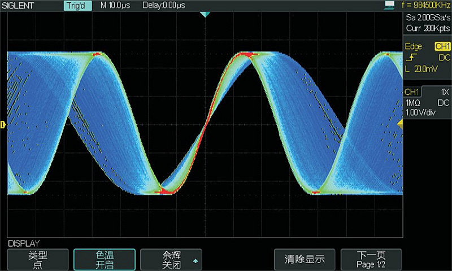This screenshot has height=271, width=452.
Task: Click the computer connection icon in status bar
Action: click(388, 5)
